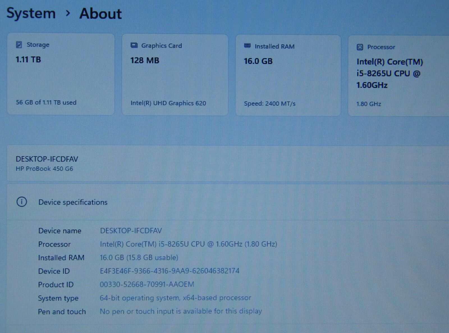Click the '16.0 GB (15.8 GB usable)' value

click(x=139, y=257)
